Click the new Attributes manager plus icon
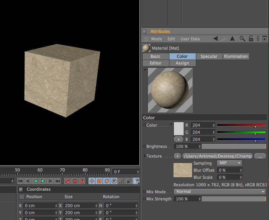Image resolution: width=269 pixels, height=220 pixels. (265, 39)
